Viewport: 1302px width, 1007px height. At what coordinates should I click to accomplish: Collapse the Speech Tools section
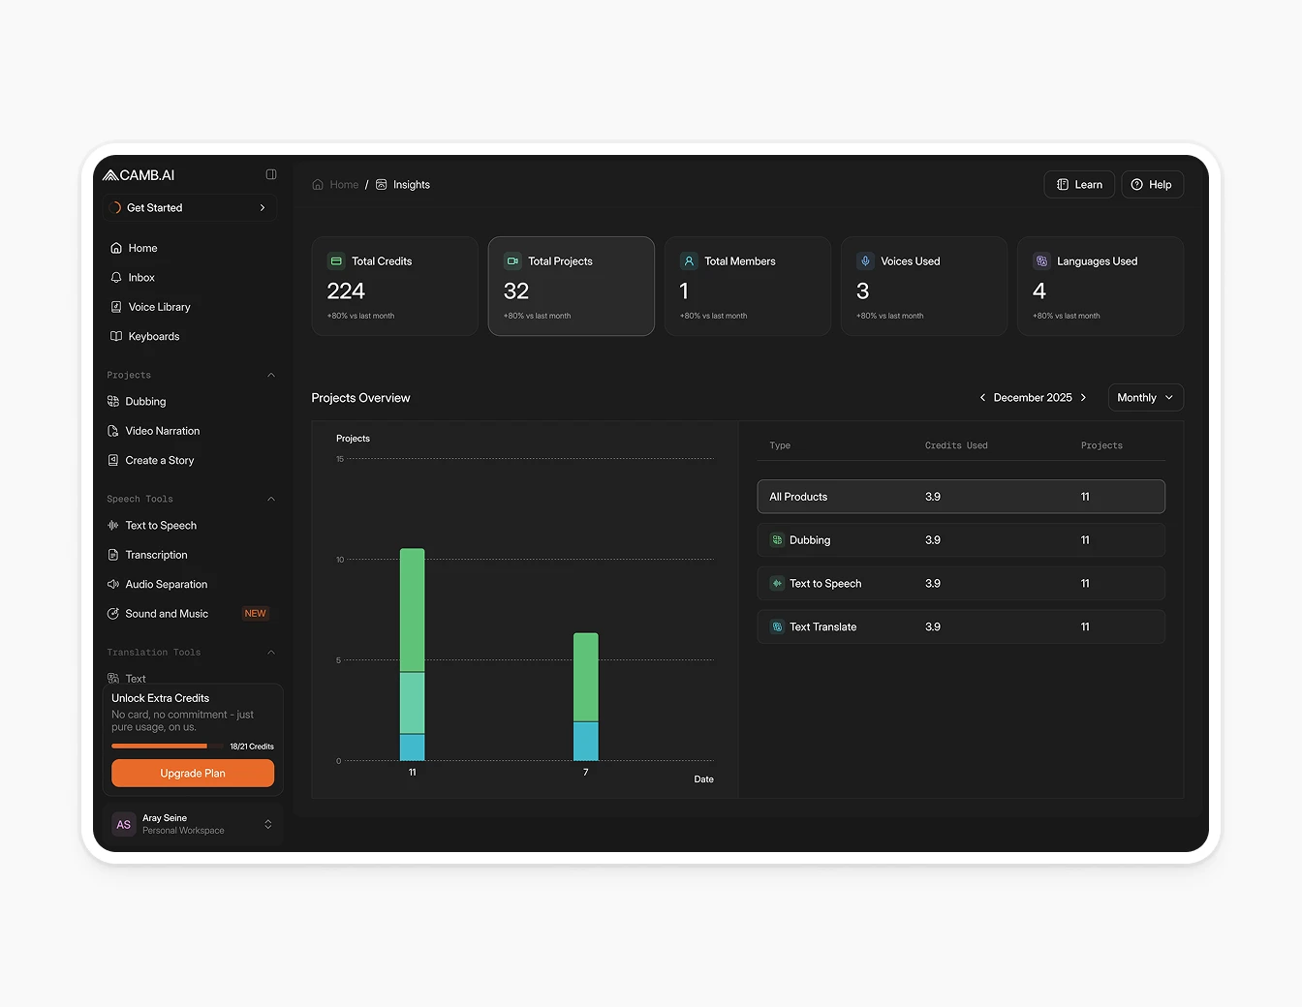[270, 498]
